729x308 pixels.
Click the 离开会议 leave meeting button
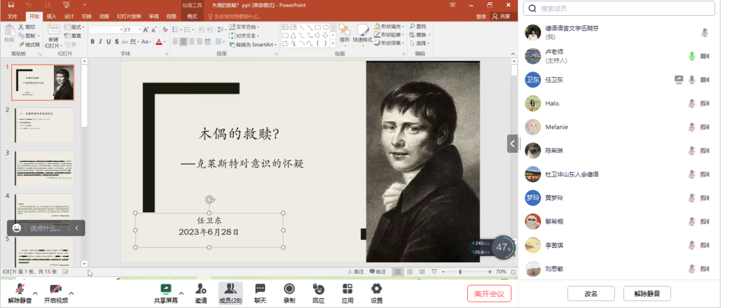click(489, 293)
